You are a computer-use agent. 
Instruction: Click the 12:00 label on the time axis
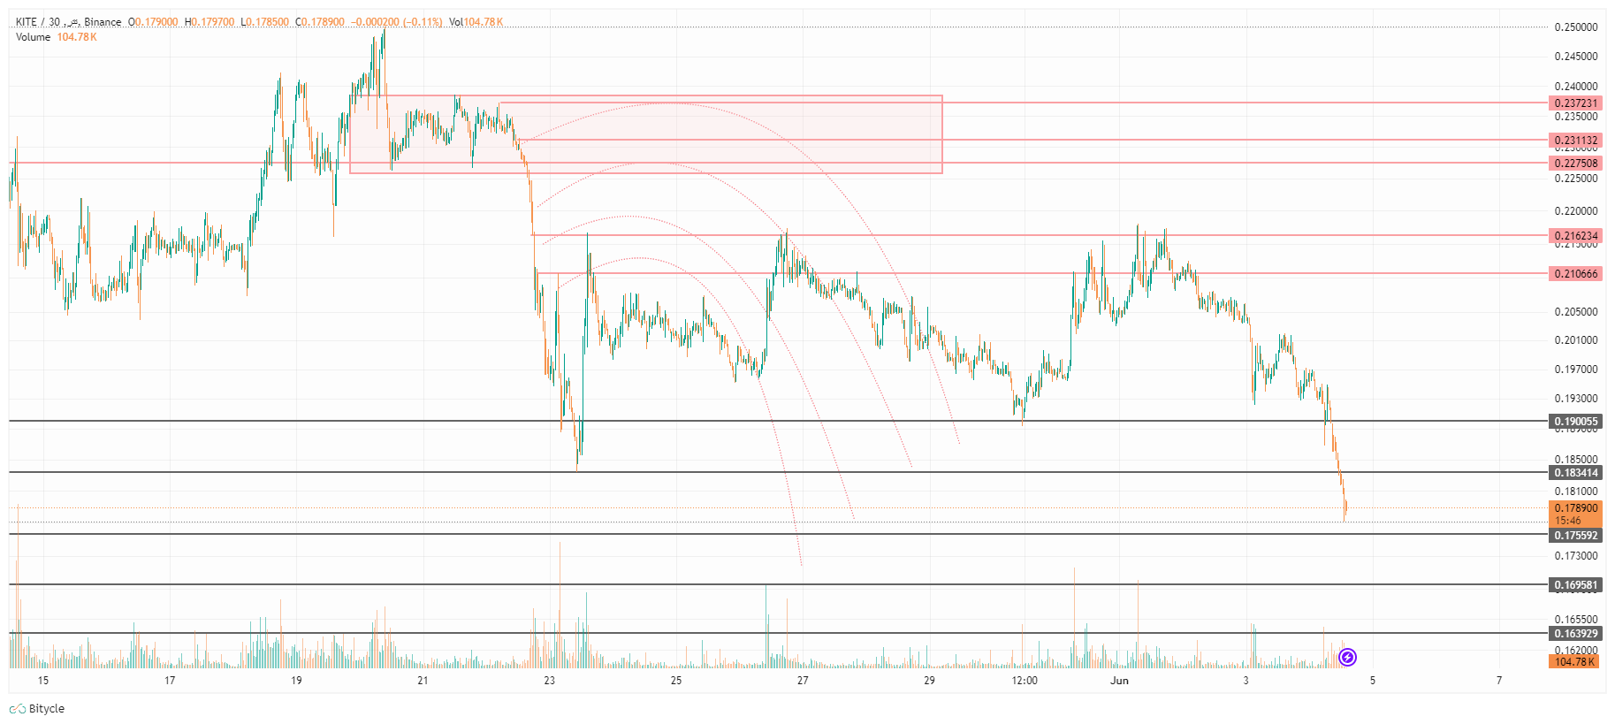1025,681
